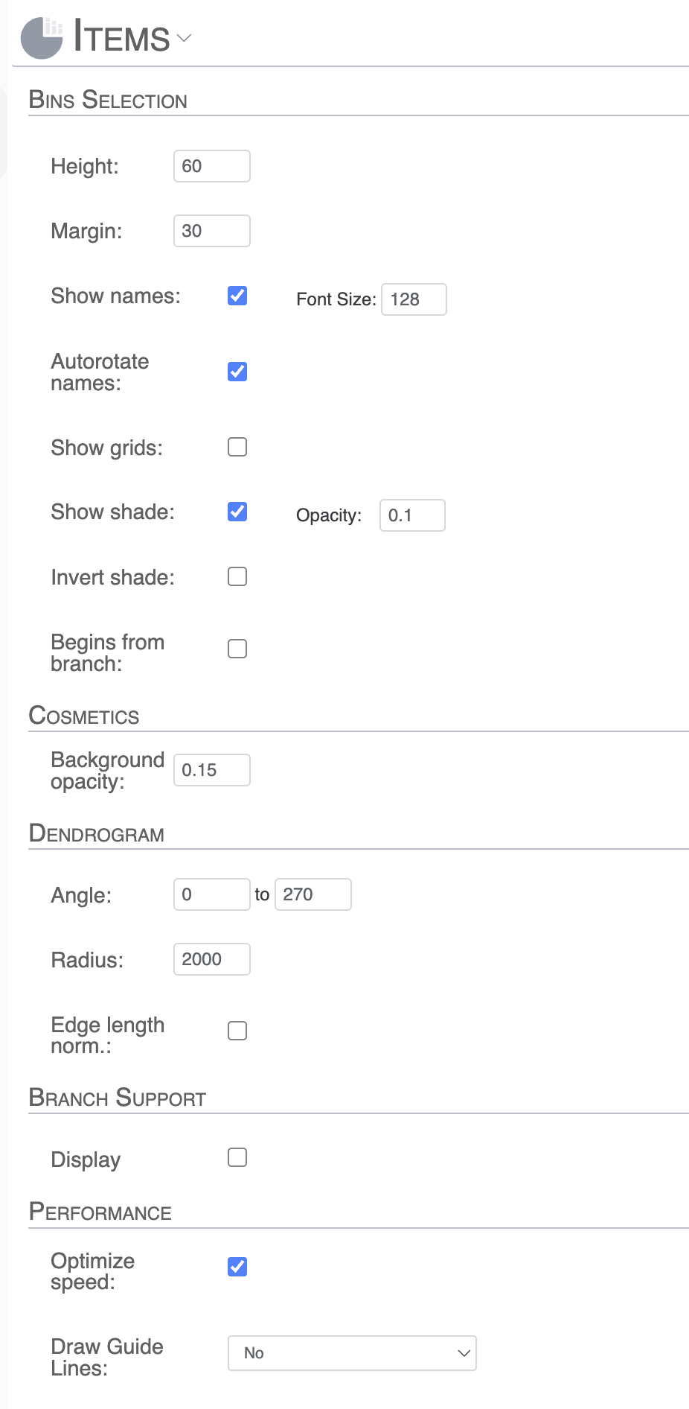The image size is (689, 1409).
Task: Select the Margin value box
Action: (x=211, y=231)
